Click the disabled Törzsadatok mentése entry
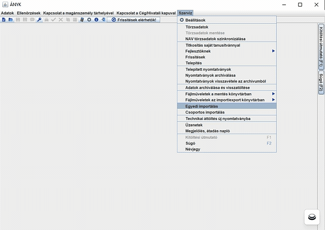This screenshot has width=325, height=230. [x=227, y=33]
